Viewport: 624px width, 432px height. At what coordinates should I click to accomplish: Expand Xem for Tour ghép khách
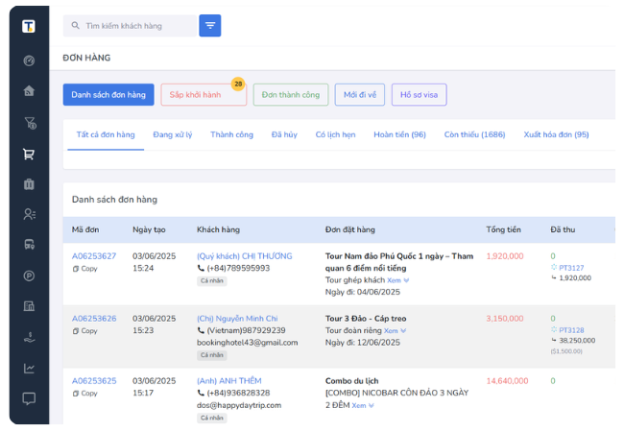tap(398, 280)
